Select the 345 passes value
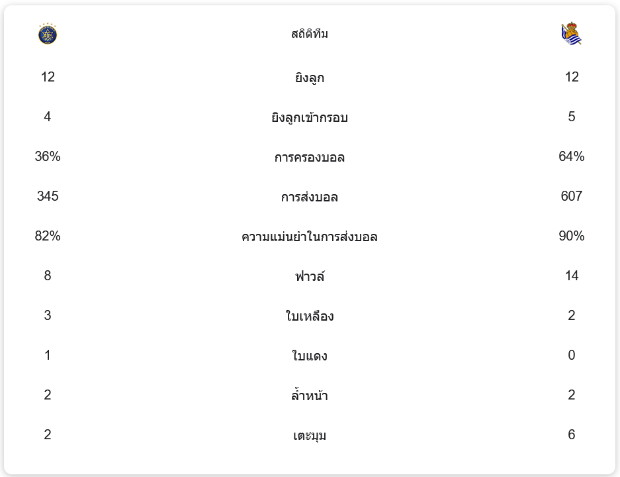Image resolution: width=620 pixels, height=477 pixels. tap(48, 196)
